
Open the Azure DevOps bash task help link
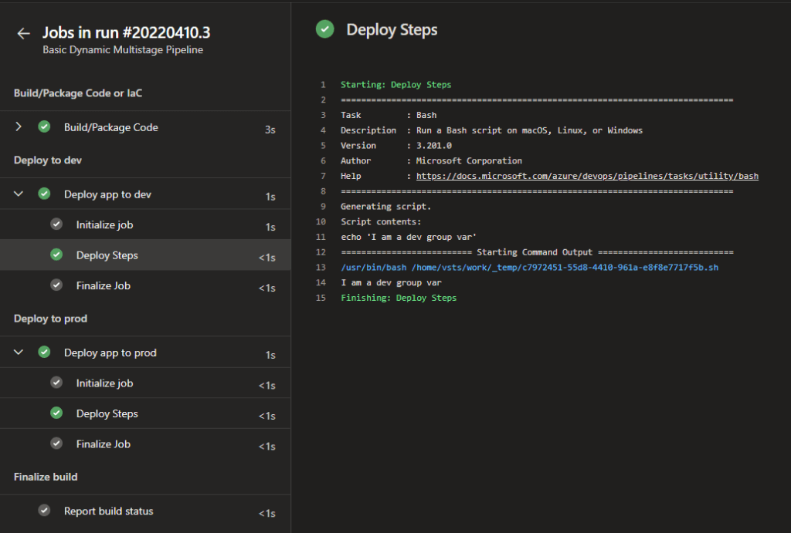(587, 176)
